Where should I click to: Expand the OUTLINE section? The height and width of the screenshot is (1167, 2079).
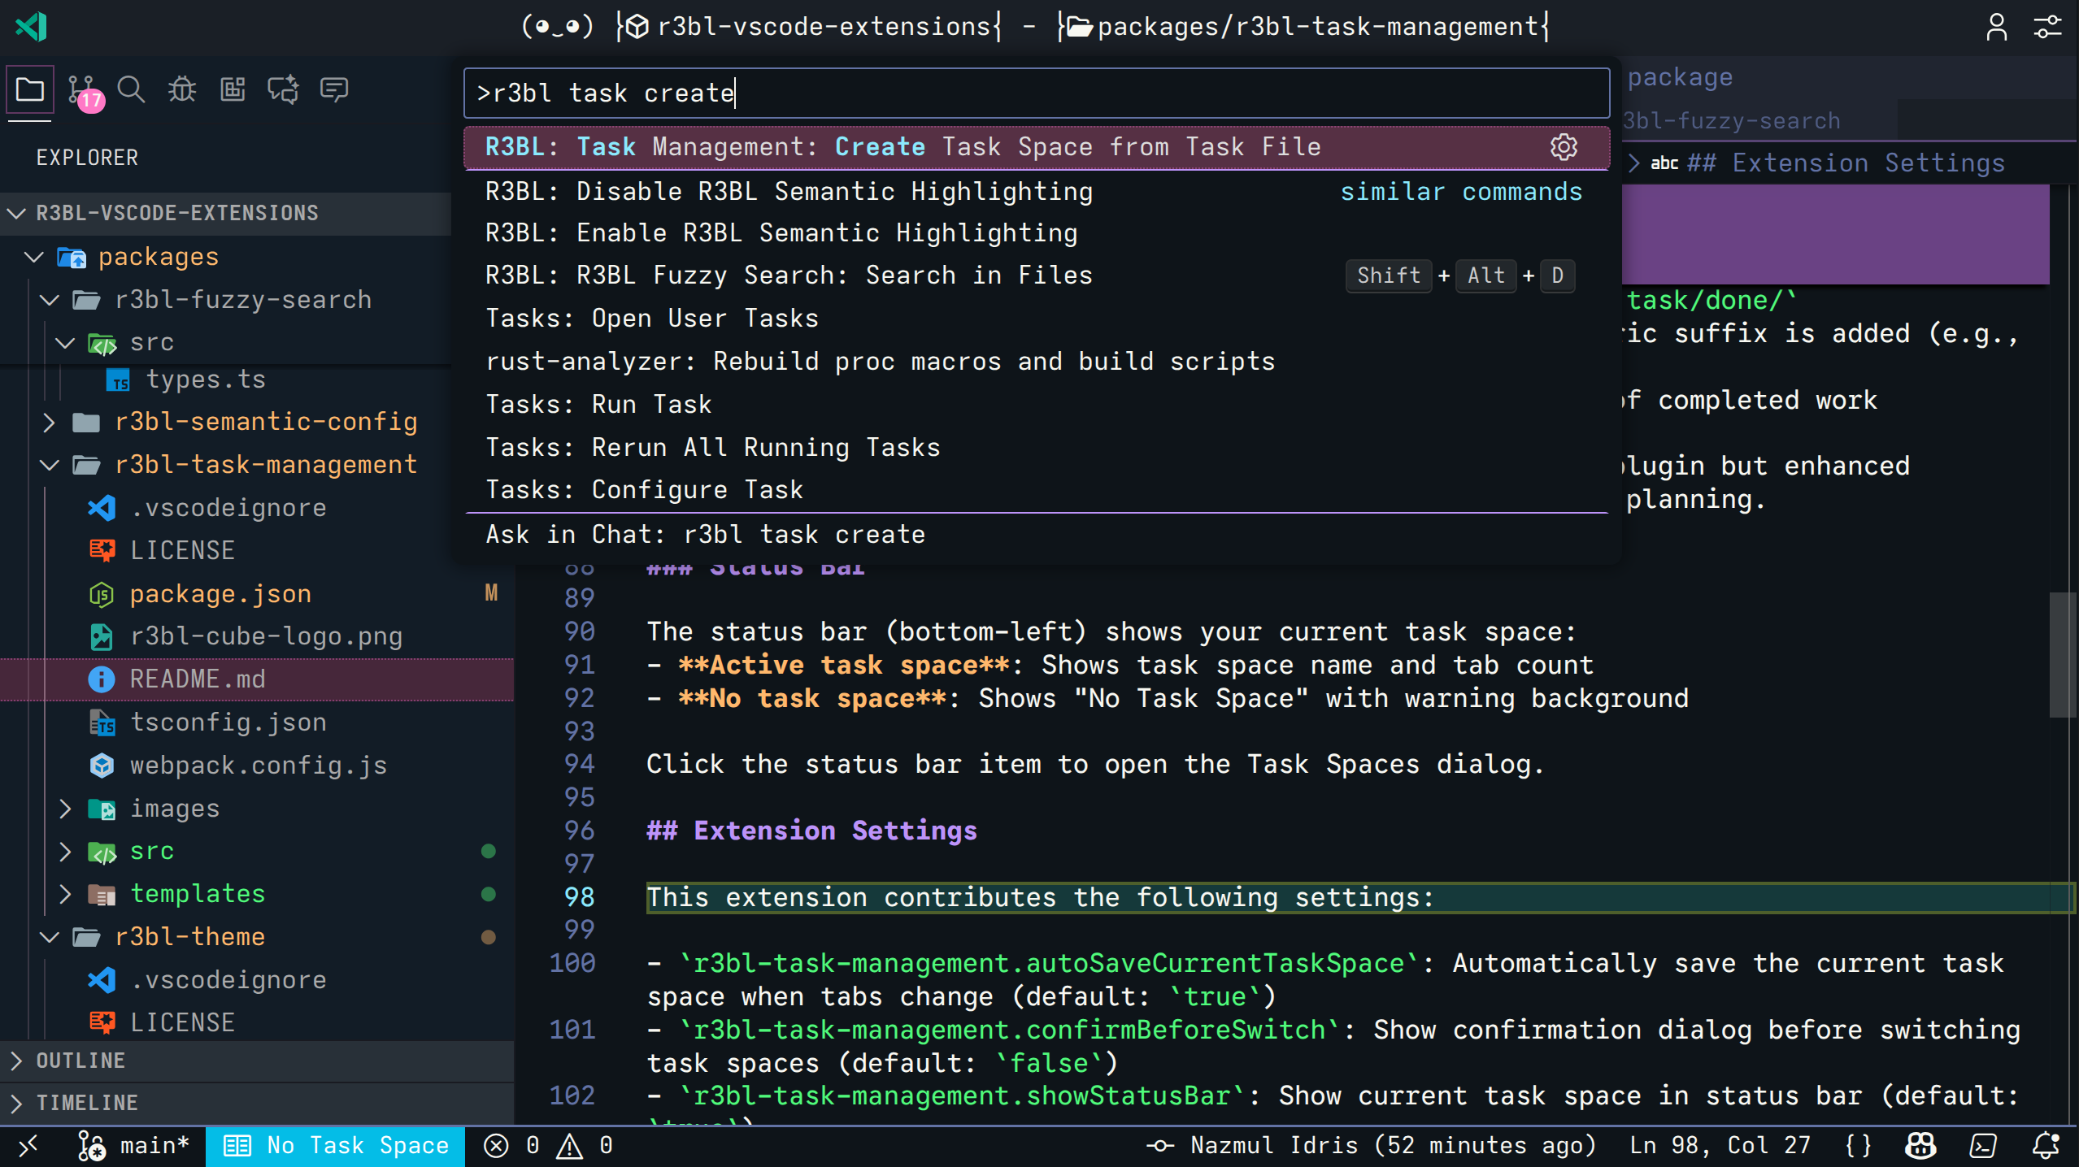(81, 1061)
